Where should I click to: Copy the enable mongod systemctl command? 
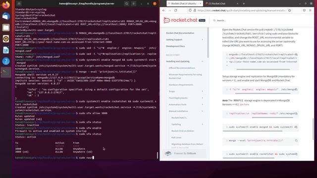click(x=296, y=127)
